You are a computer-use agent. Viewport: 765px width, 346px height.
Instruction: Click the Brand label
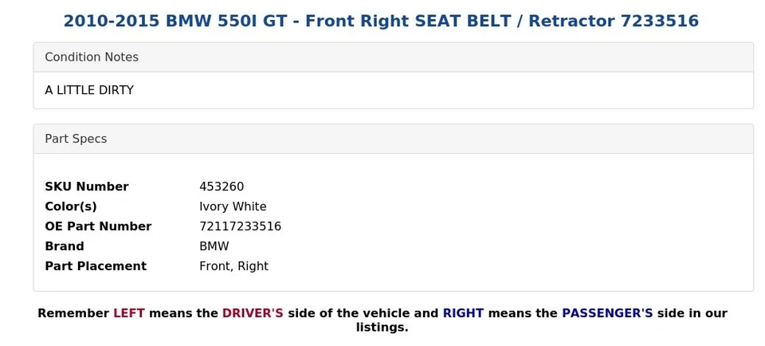coord(65,246)
